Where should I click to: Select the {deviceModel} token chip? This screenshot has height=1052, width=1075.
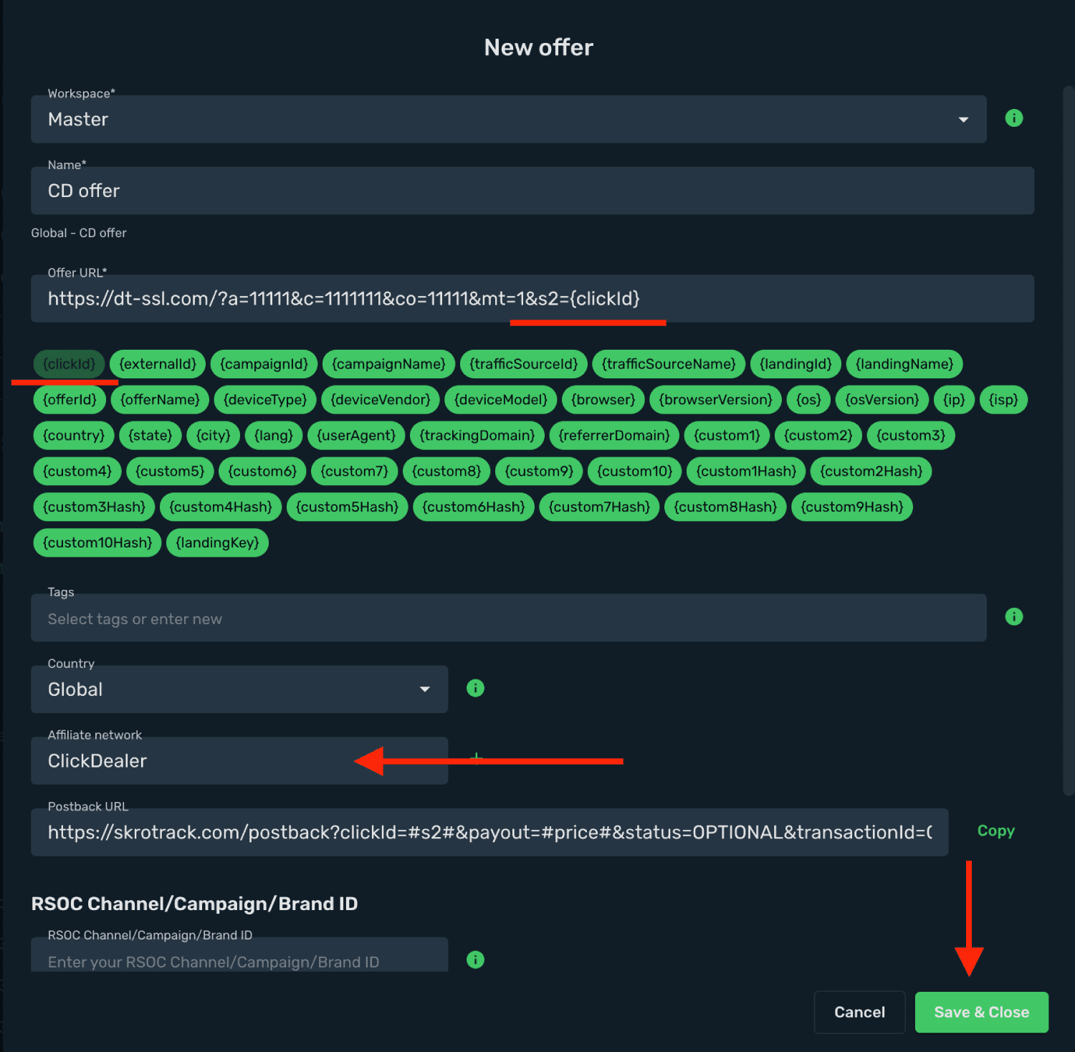click(501, 400)
